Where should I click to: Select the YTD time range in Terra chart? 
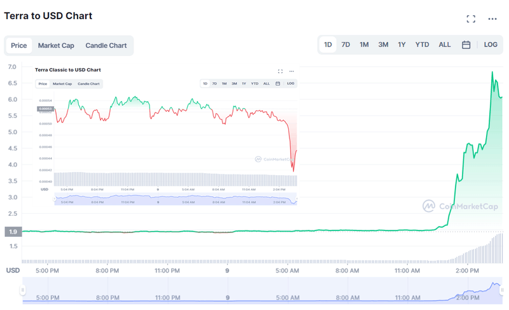422,45
